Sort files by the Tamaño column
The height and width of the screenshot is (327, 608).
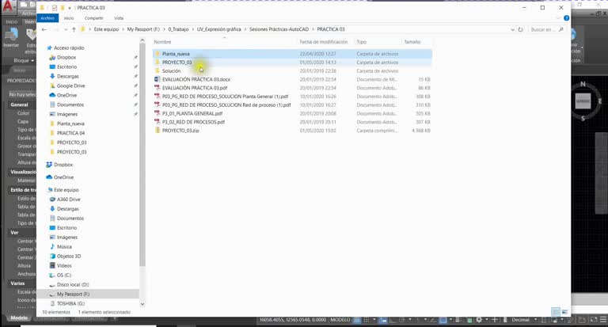click(412, 42)
